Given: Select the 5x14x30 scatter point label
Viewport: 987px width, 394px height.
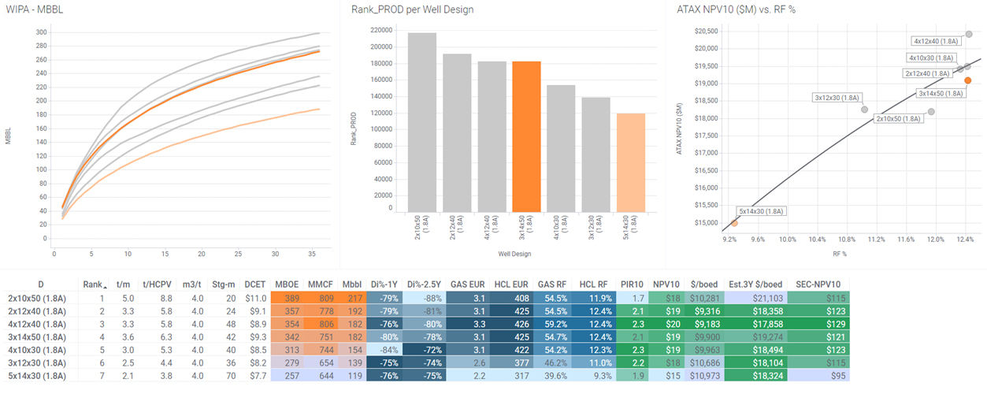Looking at the screenshot, I should tap(762, 211).
